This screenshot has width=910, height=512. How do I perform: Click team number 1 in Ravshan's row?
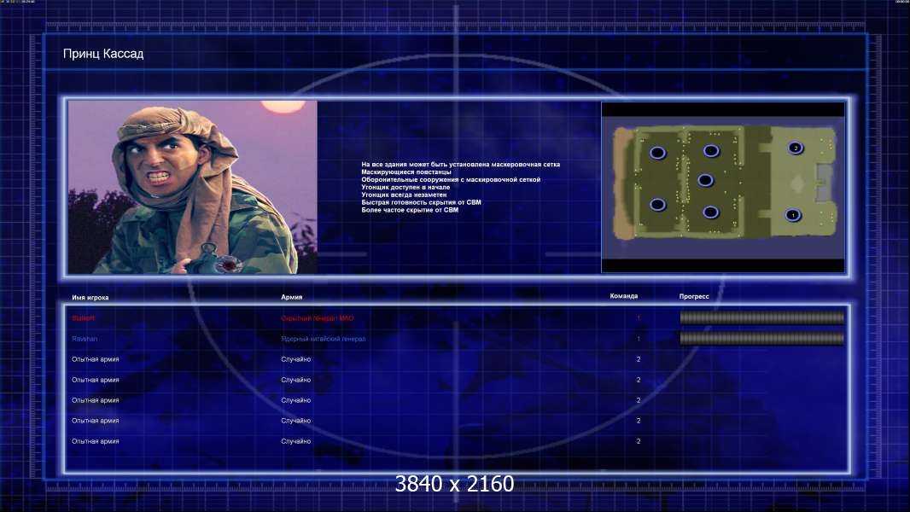pos(639,339)
